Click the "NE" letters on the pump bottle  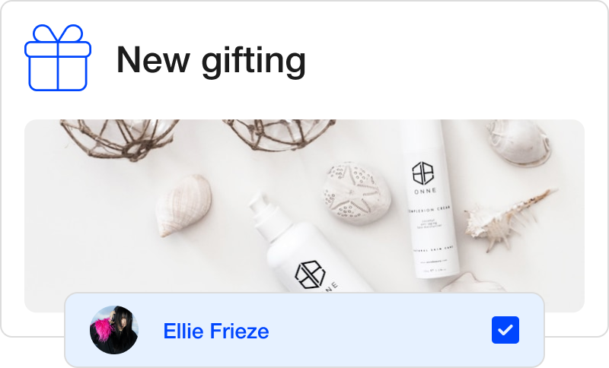click(330, 287)
